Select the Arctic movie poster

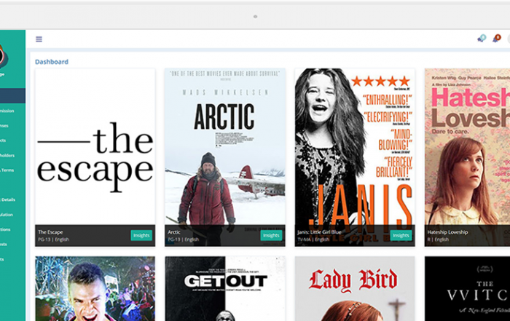pos(225,146)
